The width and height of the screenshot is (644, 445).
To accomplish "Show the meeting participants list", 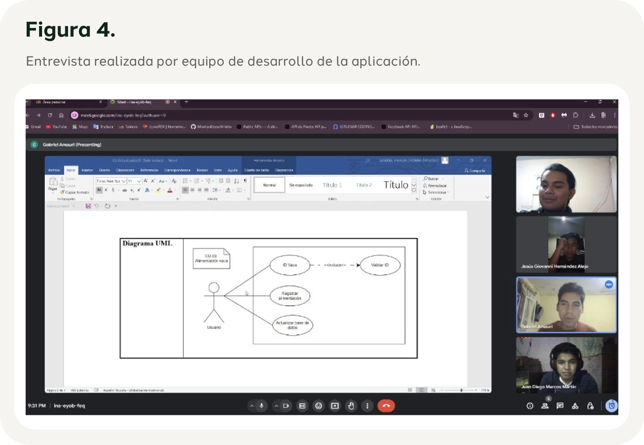I will (545, 406).
